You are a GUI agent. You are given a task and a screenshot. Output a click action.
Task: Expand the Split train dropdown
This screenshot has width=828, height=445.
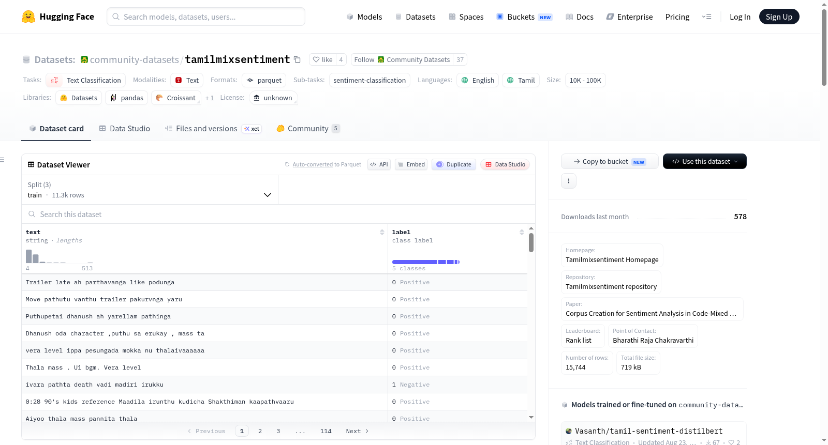point(150,190)
